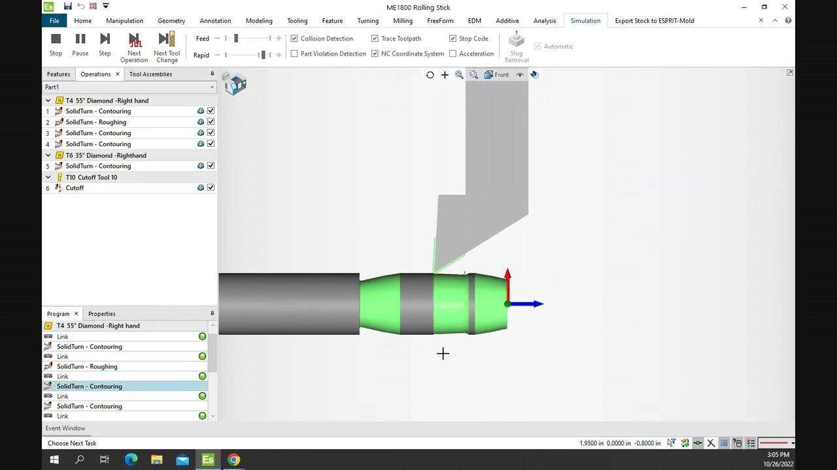Open the Properties panel tab
Screen dimensions: 837x470
pyautogui.click(x=101, y=314)
